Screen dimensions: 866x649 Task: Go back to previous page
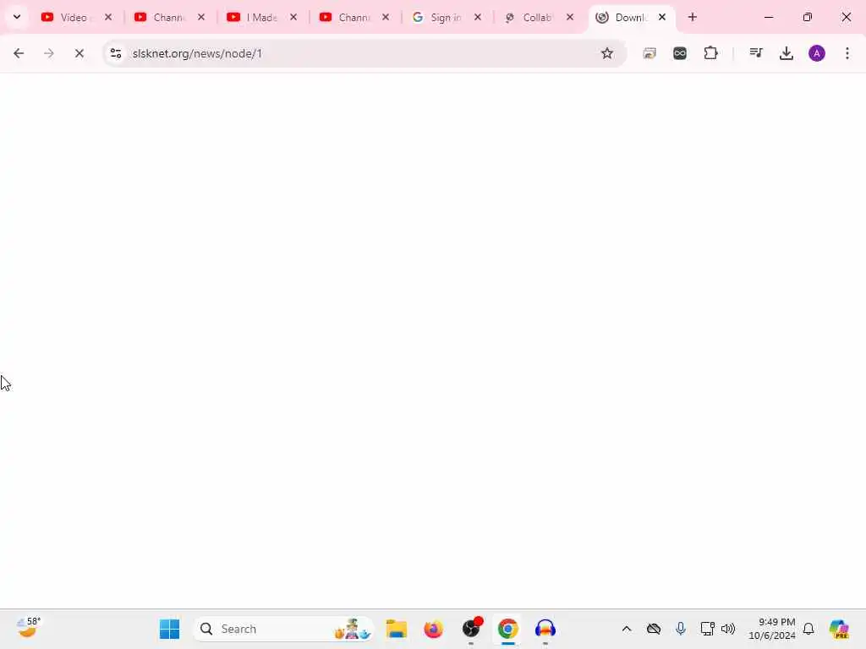(x=19, y=53)
